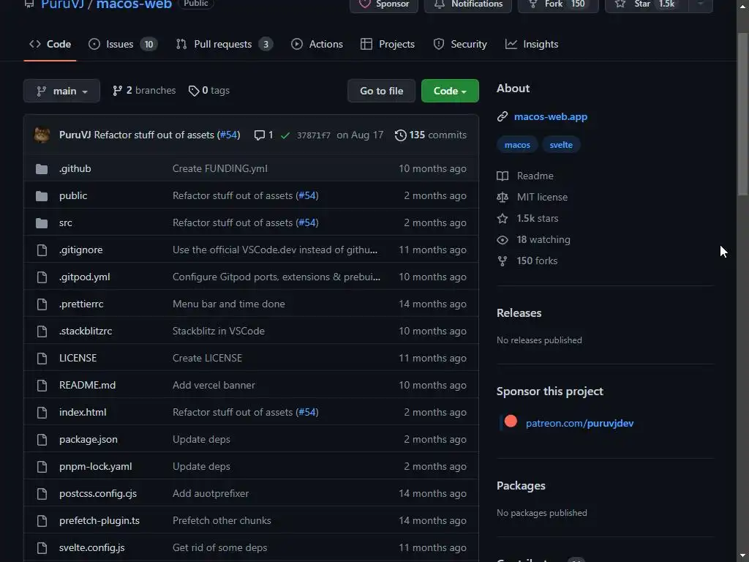Click the star icon beside 1.5k stars
The width and height of the screenshot is (749, 562).
point(503,218)
